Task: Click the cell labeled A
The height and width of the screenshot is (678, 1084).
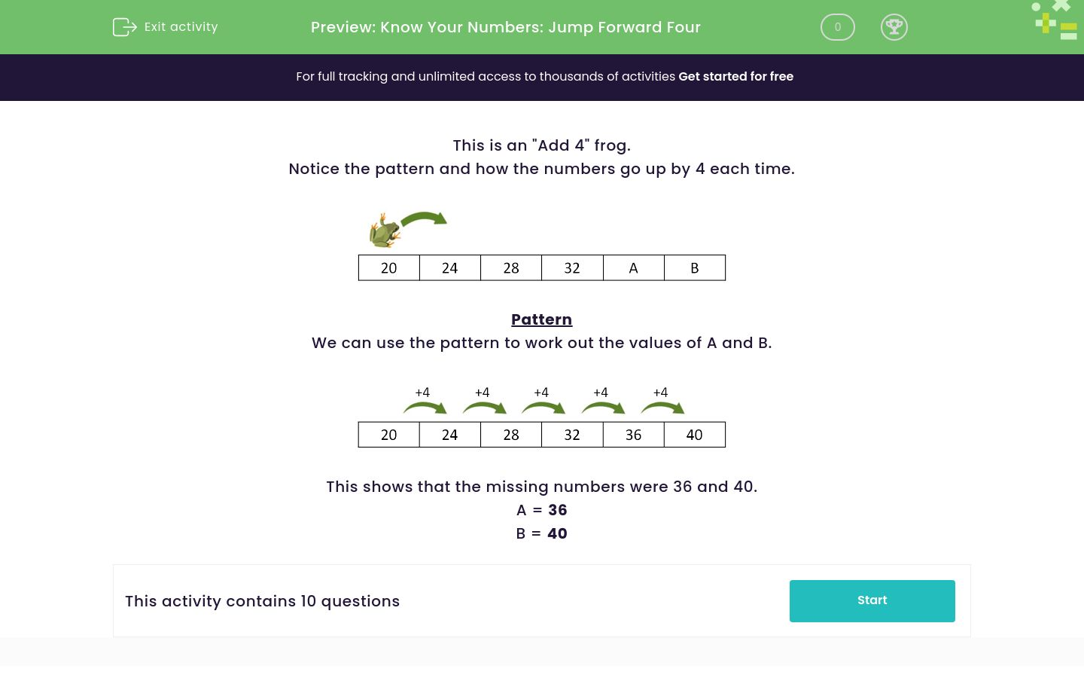Action: [x=633, y=267]
